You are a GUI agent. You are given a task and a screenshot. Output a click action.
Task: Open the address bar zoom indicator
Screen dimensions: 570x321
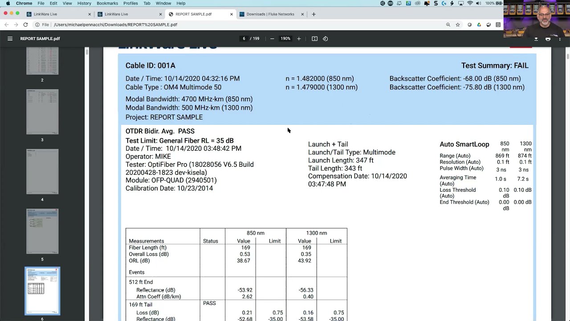click(448, 25)
